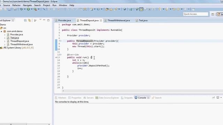Open the New Java Class dropdown arrow

coord(102,9)
